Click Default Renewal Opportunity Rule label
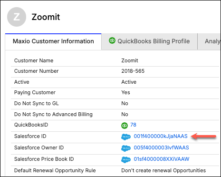This screenshot has height=177, width=221. [x=55, y=170]
